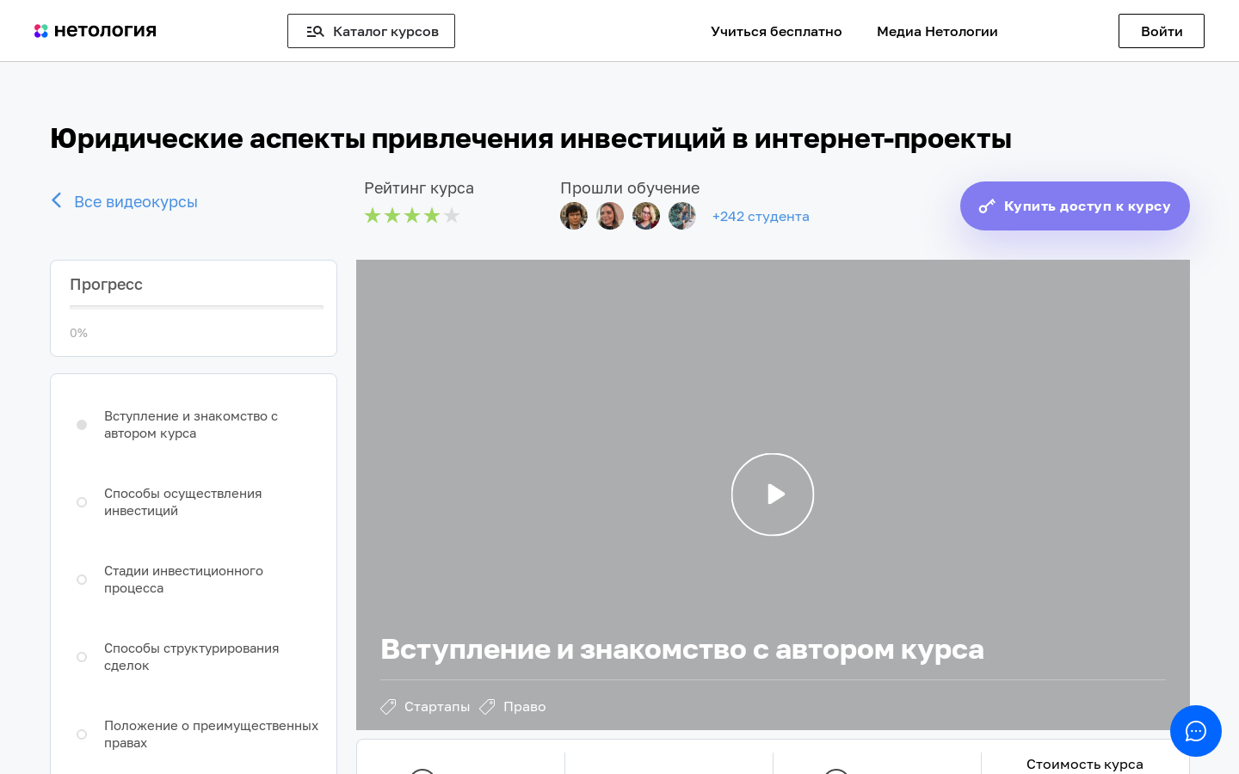This screenshot has width=1239, height=774.
Task: Click the third rating star
Action: pos(412,216)
